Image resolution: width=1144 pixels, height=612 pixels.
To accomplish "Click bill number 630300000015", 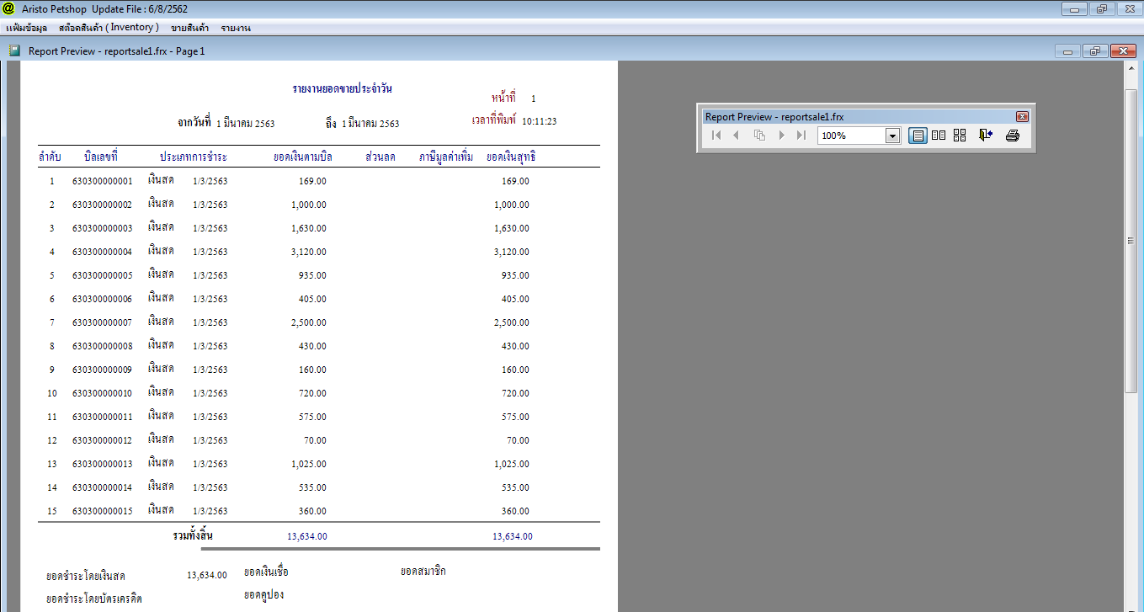I will 103,511.
